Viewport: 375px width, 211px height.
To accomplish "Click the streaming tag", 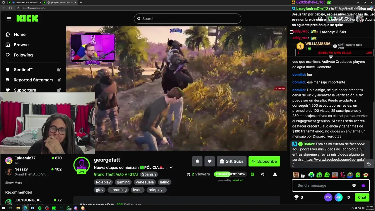I will (118, 190).
